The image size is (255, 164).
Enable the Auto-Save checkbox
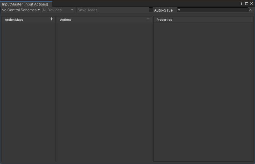(x=151, y=9)
